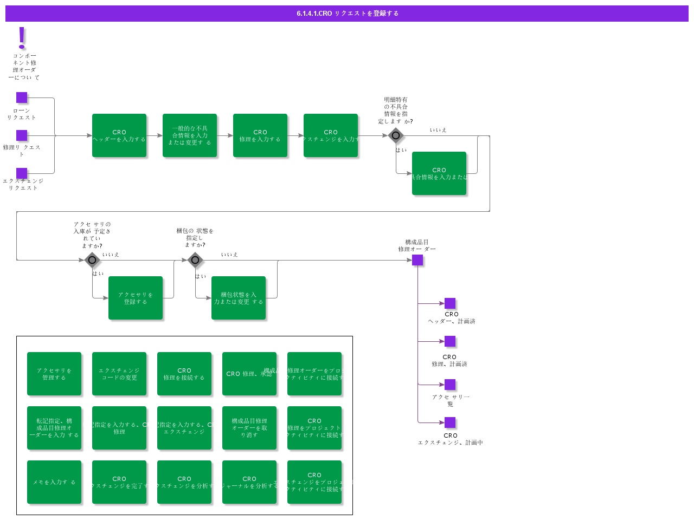Click the コンポーネント修理オーダーについて label
Viewport: 694px width, 520px height.
(x=24, y=67)
